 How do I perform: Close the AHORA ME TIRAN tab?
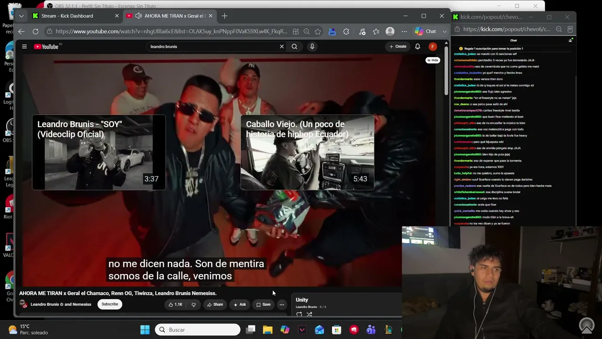point(211,16)
